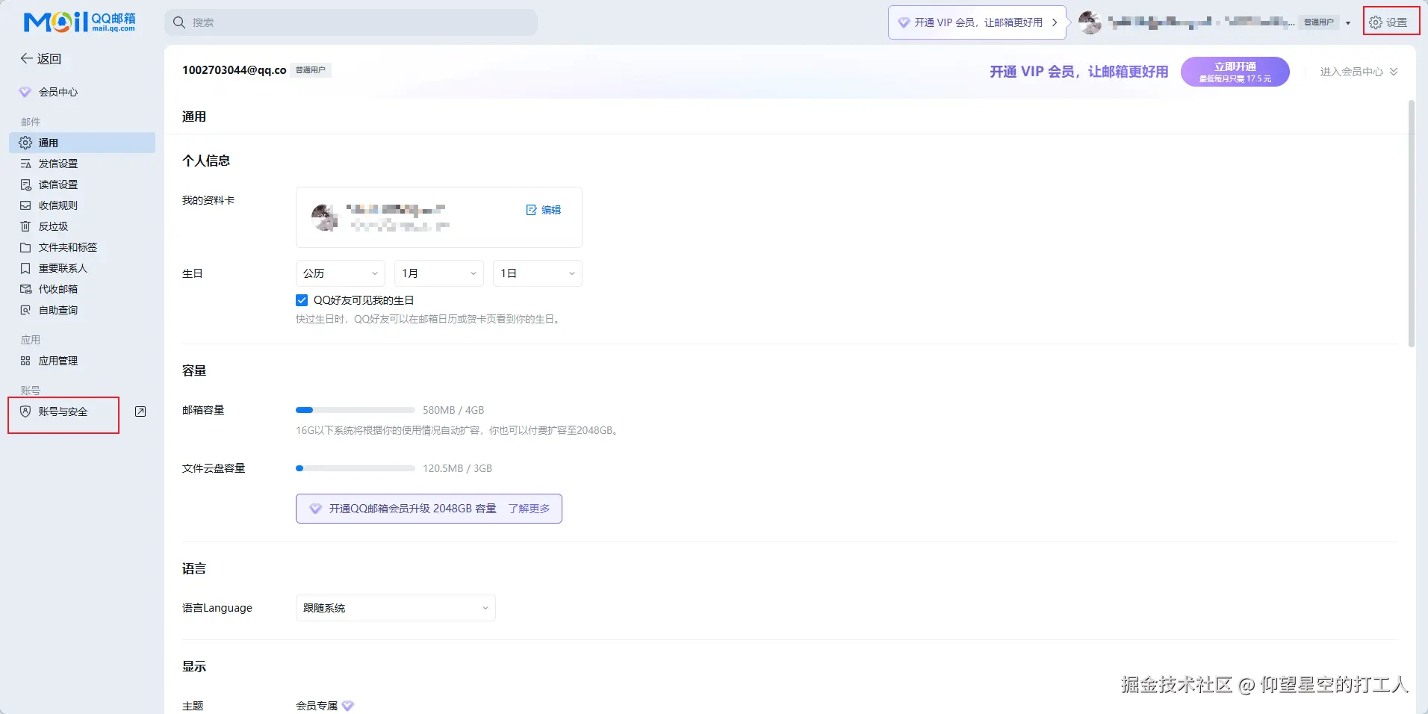Open the 公历 calendar type dropdown

click(x=341, y=273)
